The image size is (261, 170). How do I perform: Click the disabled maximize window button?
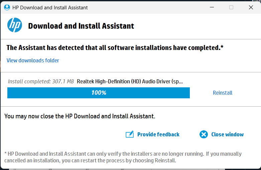point(231,7)
